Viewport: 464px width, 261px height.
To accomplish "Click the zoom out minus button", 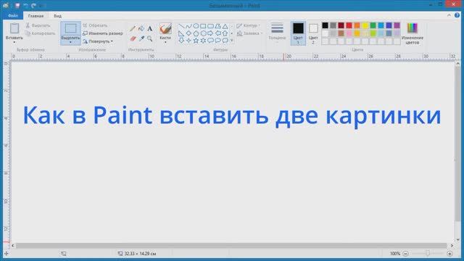I will pyautogui.click(x=406, y=254).
